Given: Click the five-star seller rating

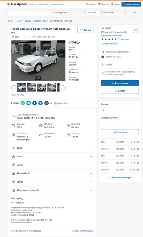Looking at the screenshot, I should (109, 39).
